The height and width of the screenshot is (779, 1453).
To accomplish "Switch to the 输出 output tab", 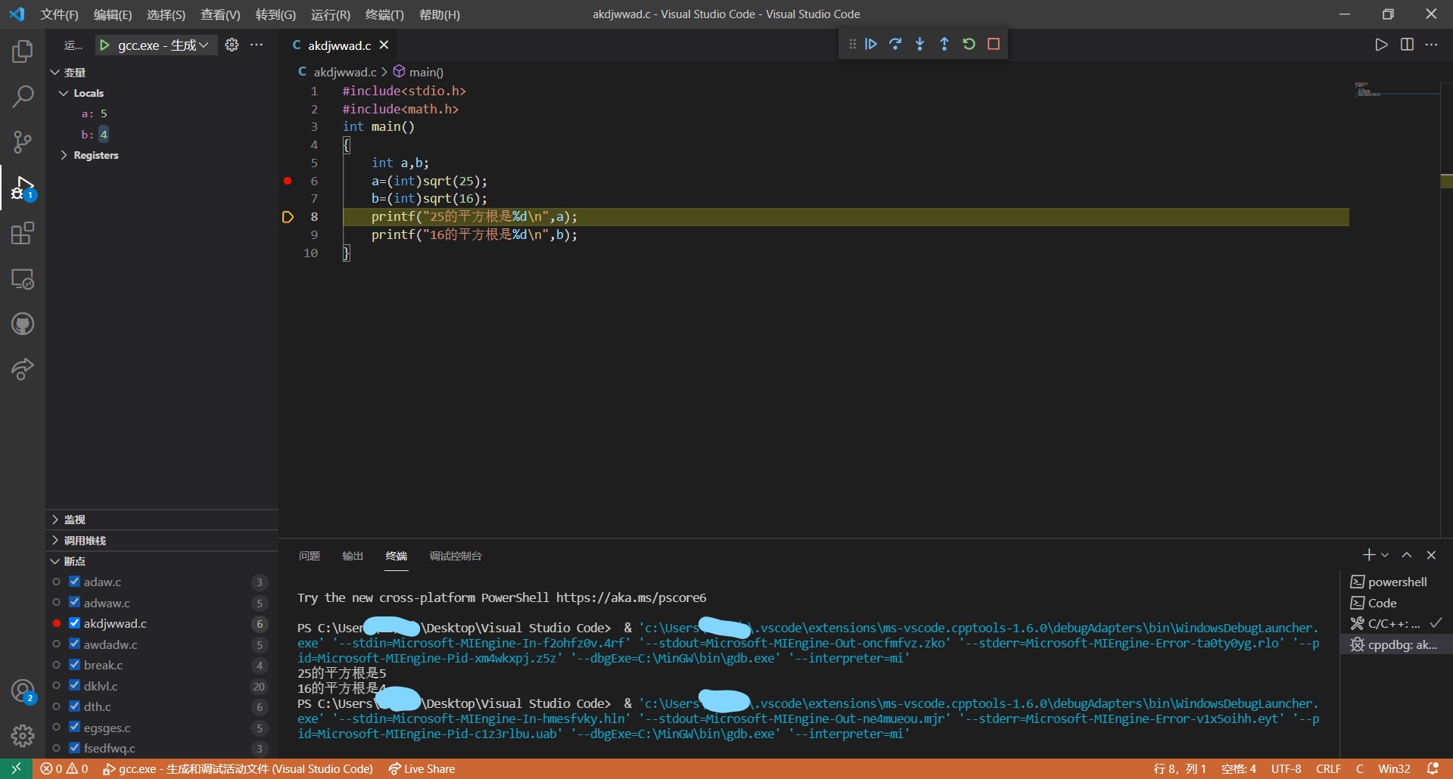I will click(x=353, y=556).
